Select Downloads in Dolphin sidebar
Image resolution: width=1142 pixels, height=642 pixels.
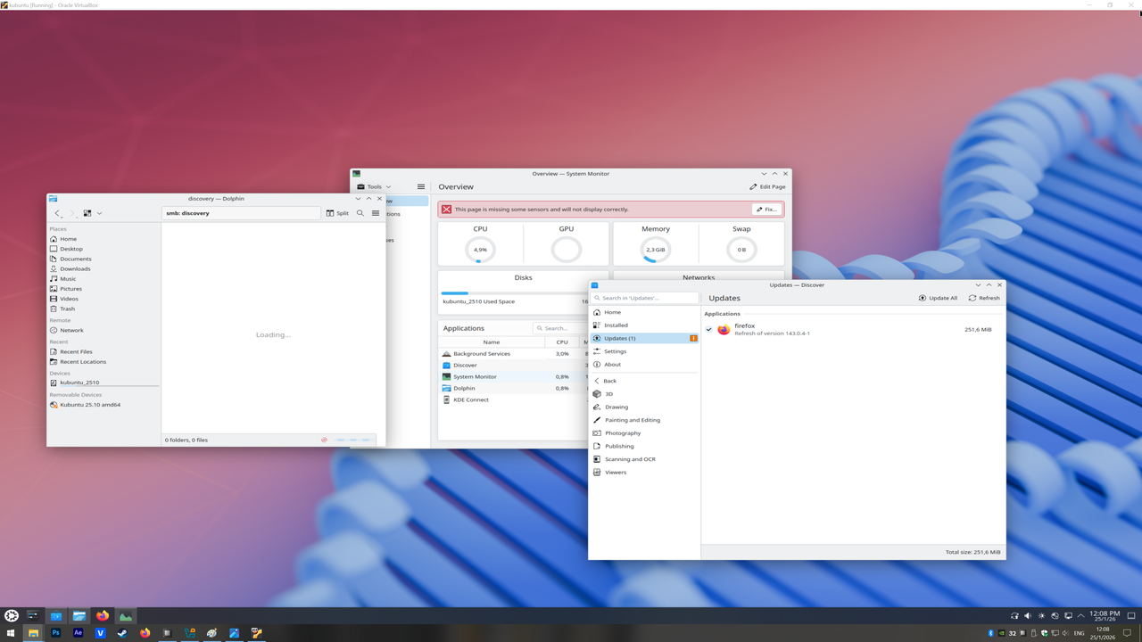103,268
